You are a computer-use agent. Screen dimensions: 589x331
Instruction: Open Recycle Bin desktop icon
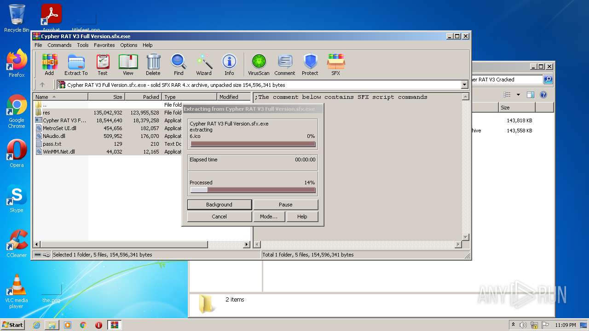point(17,18)
